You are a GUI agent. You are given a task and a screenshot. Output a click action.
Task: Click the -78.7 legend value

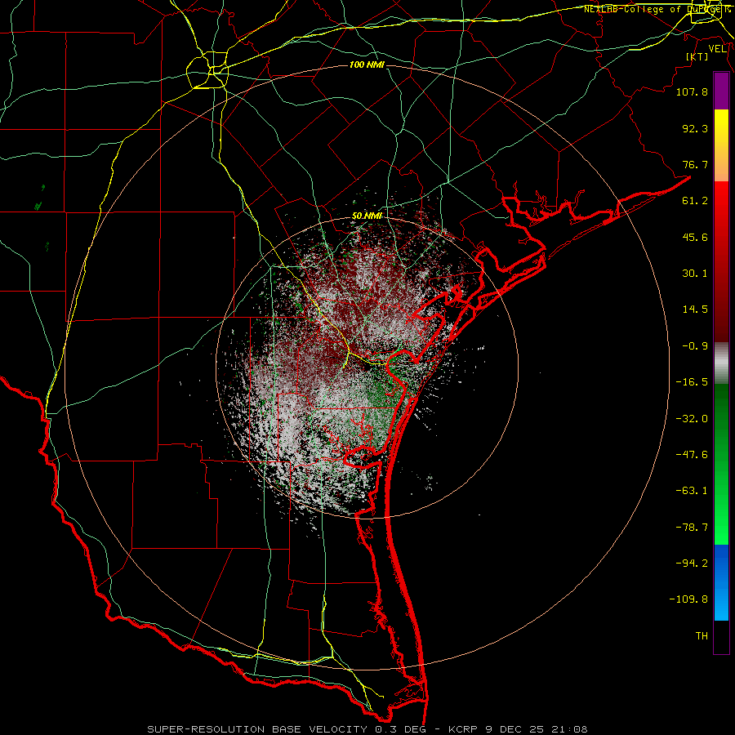[x=692, y=528]
